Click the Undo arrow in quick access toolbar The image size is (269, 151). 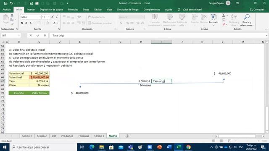pos(11,3)
